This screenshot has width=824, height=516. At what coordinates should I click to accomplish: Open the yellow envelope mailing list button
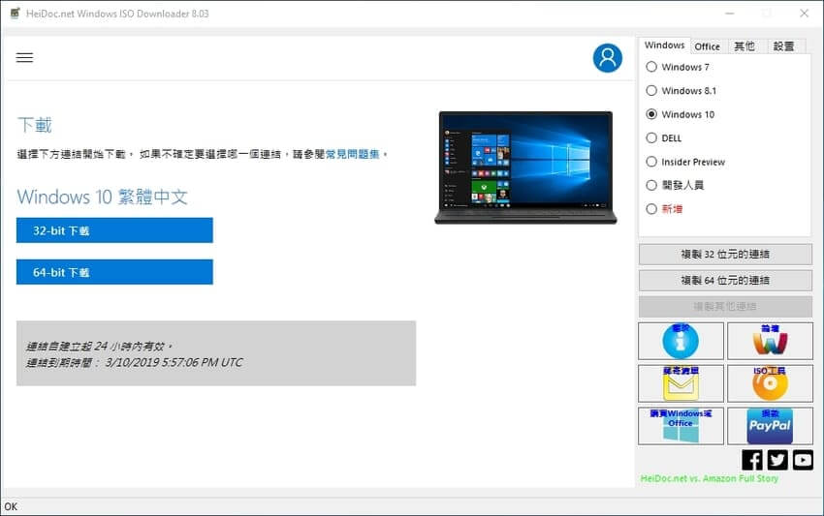pyautogui.click(x=681, y=383)
